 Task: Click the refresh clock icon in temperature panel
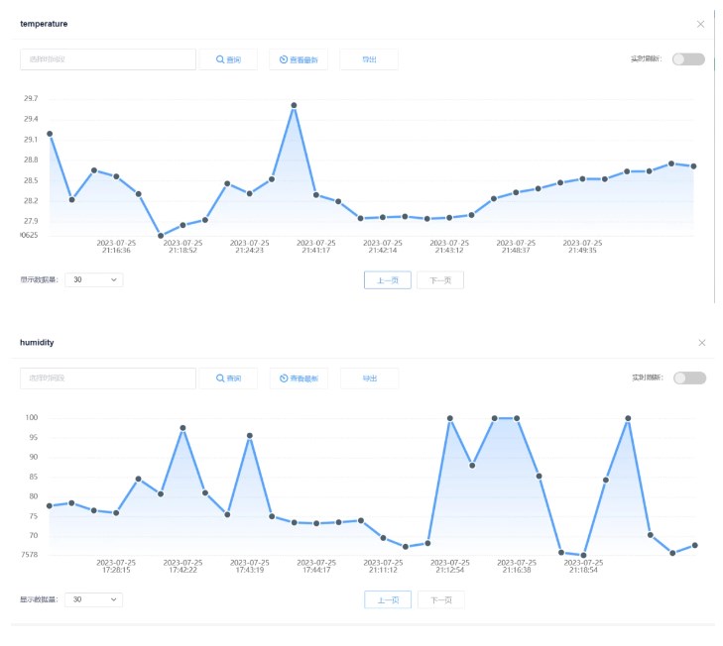pos(284,59)
